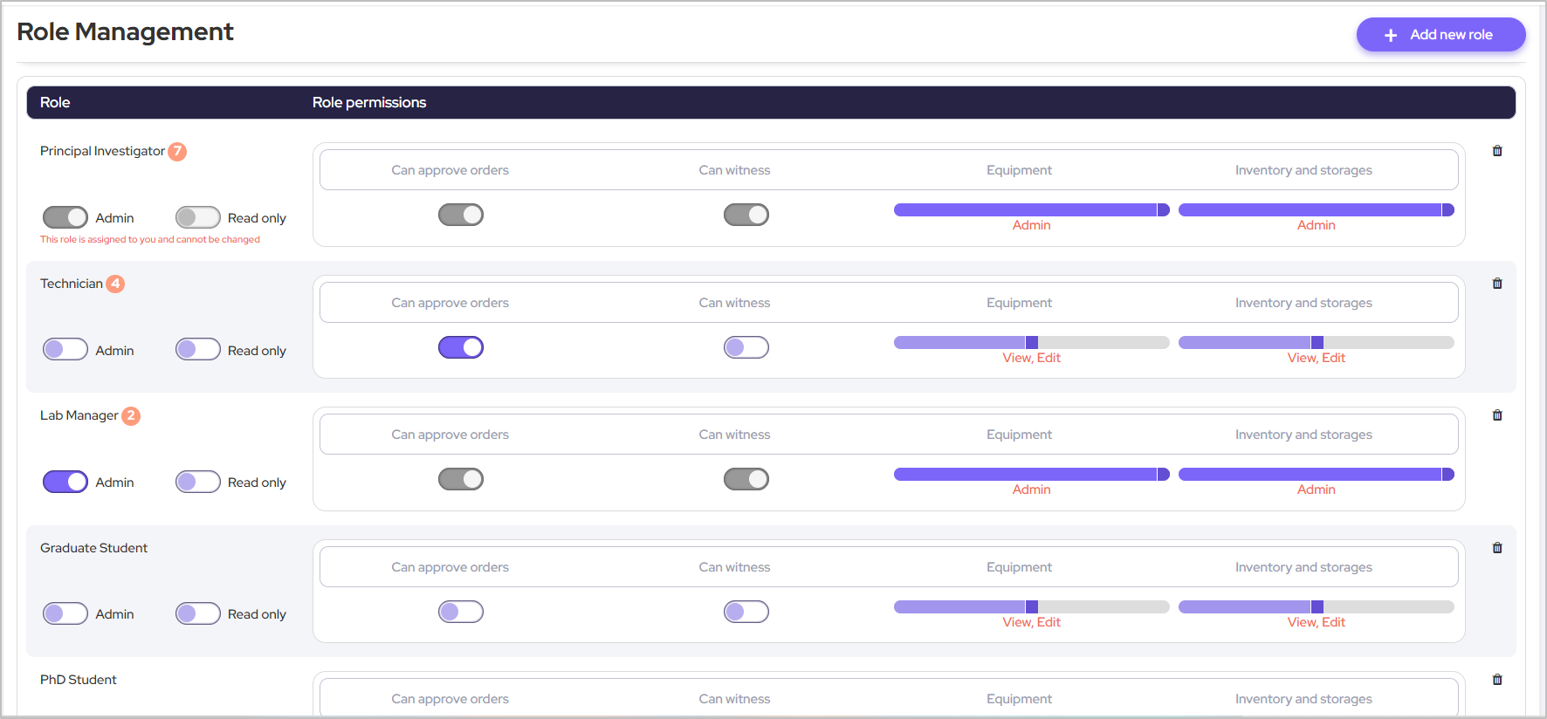1547x719 pixels.
Task: Enable Can witness for Technician
Action: (746, 347)
